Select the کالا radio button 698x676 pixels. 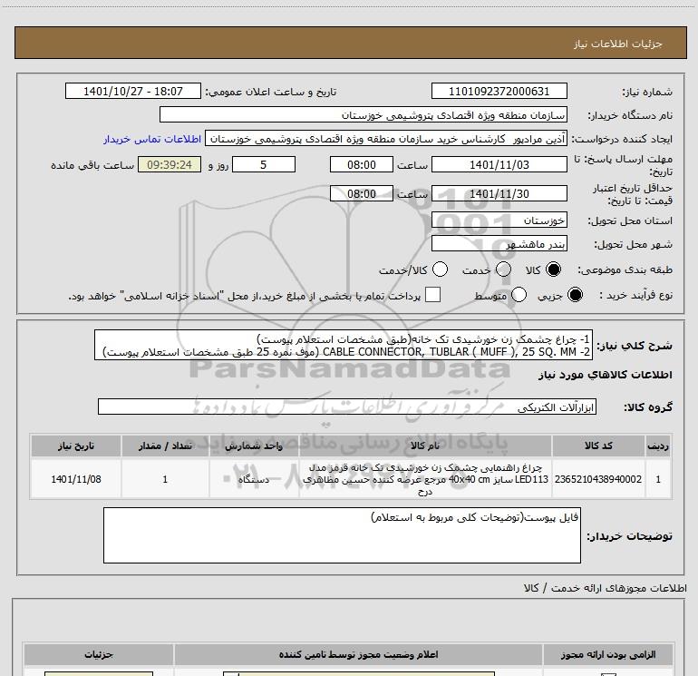pos(553,269)
